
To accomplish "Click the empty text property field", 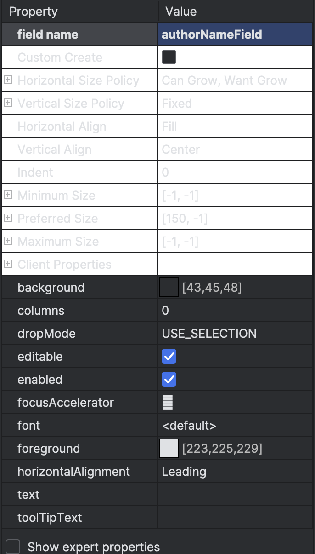I will pyautogui.click(x=230, y=494).
